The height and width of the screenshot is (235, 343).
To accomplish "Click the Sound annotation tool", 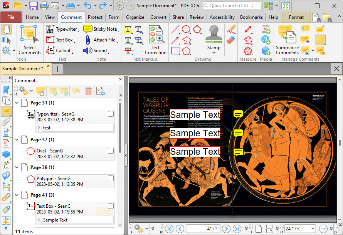I will pos(96,51).
